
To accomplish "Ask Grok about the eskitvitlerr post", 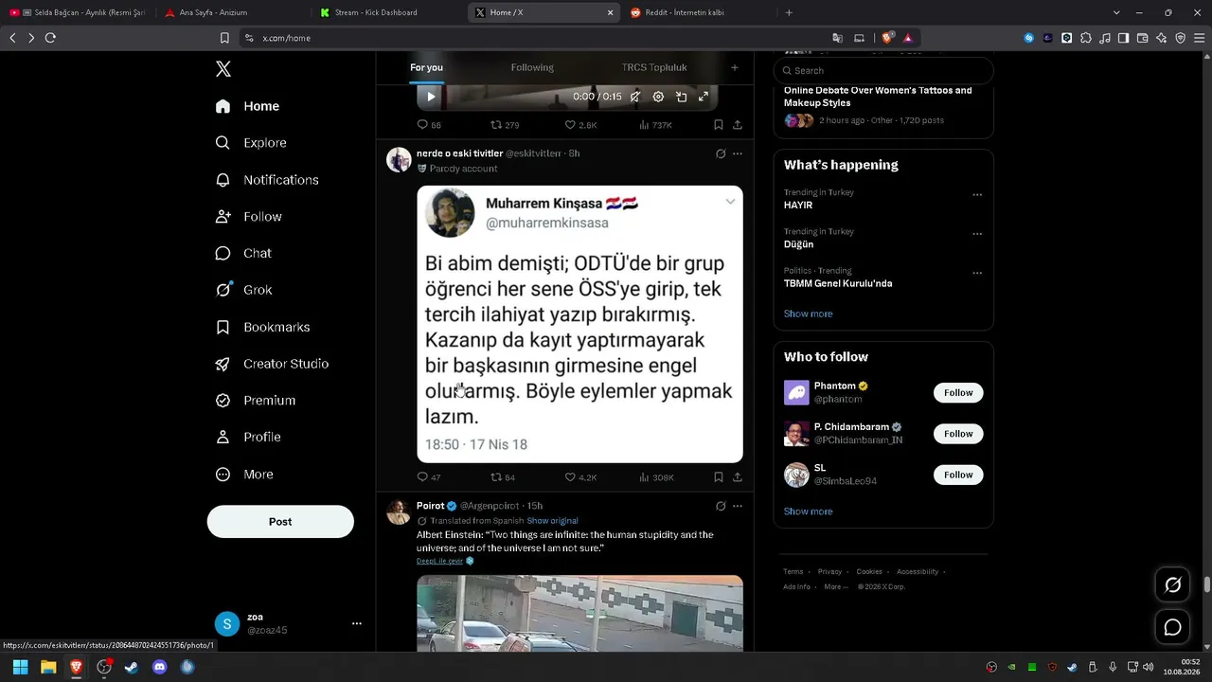I will [721, 153].
